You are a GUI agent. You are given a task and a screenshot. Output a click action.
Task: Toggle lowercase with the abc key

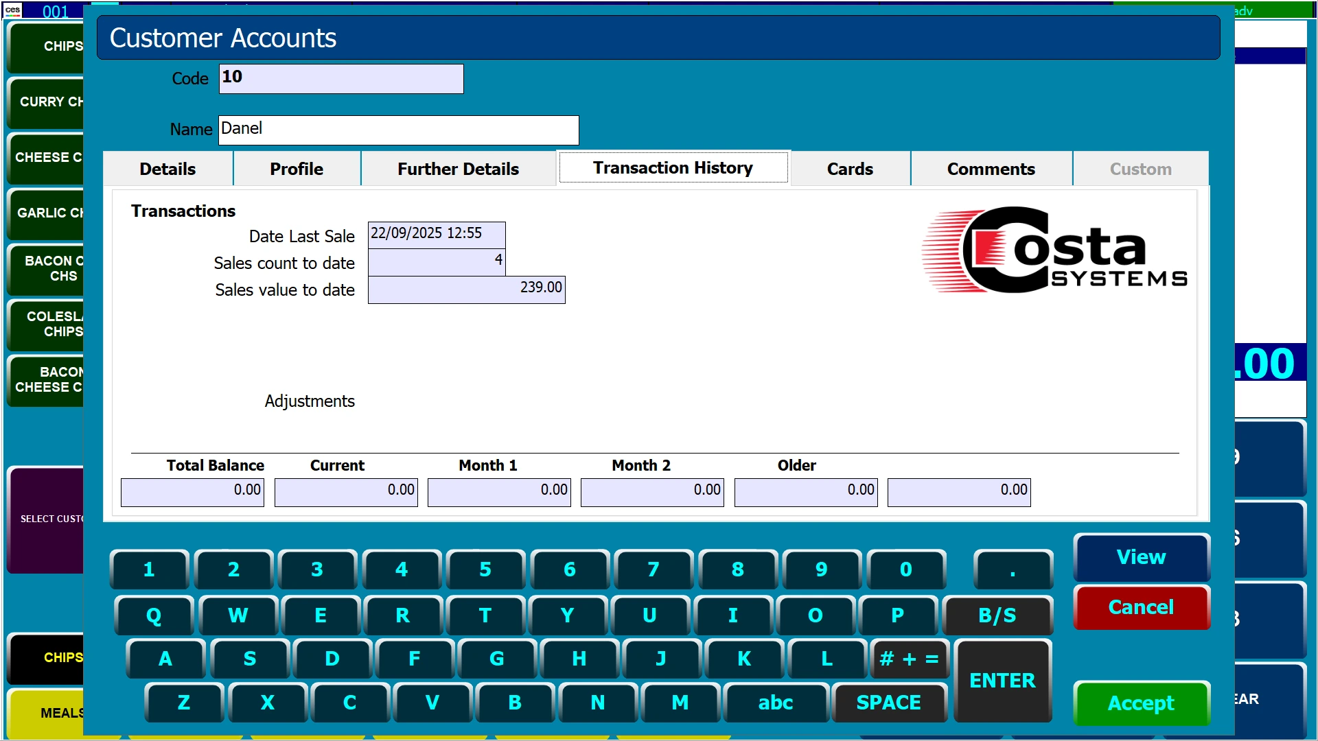pos(775,703)
